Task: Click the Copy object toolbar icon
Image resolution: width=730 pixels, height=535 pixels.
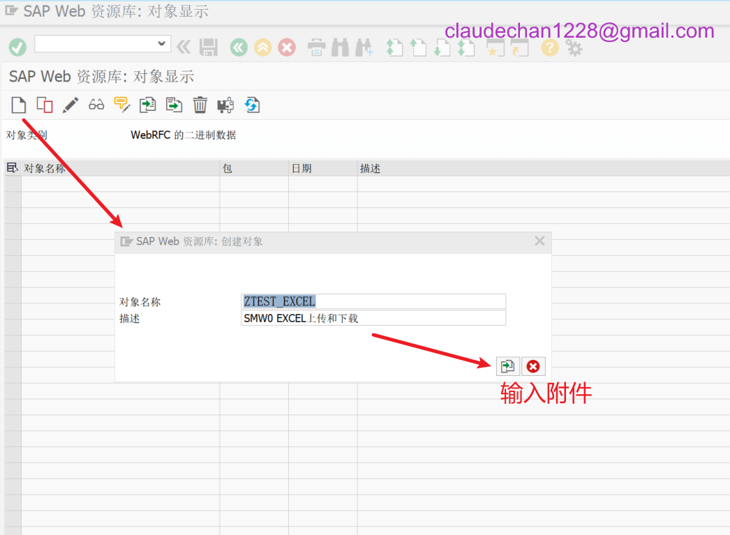Action: point(45,105)
